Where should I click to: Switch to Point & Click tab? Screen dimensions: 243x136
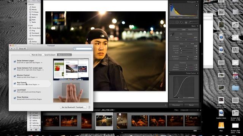tap(36, 55)
